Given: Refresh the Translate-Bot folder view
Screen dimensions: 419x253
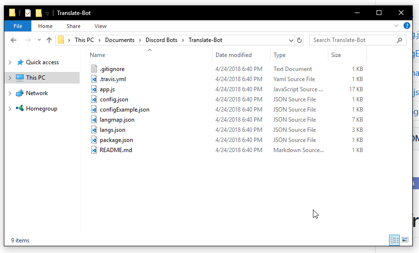Looking at the screenshot, I should coord(299,40).
